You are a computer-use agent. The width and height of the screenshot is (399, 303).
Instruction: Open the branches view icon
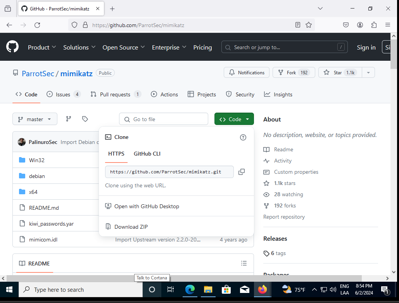(68, 119)
